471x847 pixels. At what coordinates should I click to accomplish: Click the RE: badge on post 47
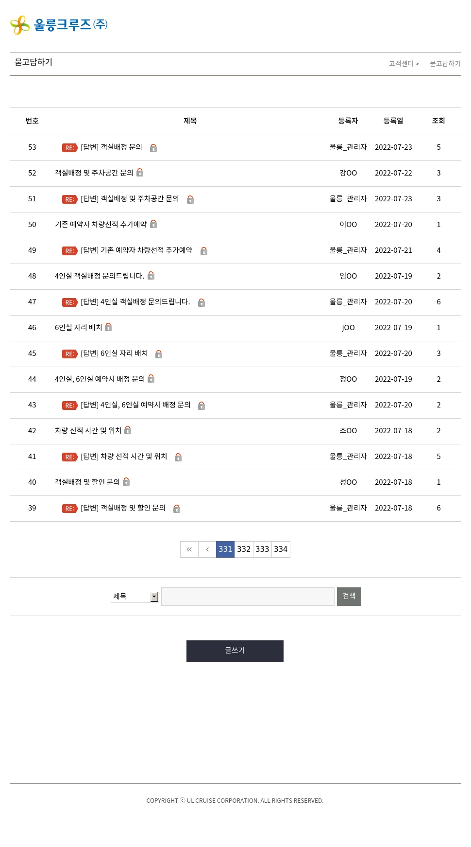(x=70, y=302)
